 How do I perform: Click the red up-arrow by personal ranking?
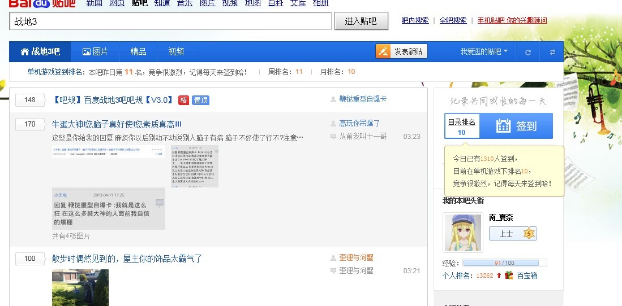coord(499,275)
